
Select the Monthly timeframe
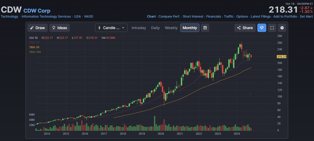point(190,28)
